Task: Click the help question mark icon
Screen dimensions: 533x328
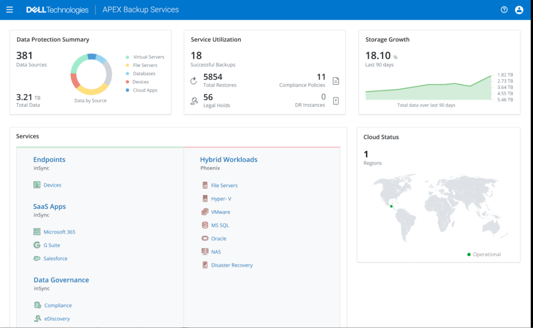Action: click(504, 10)
